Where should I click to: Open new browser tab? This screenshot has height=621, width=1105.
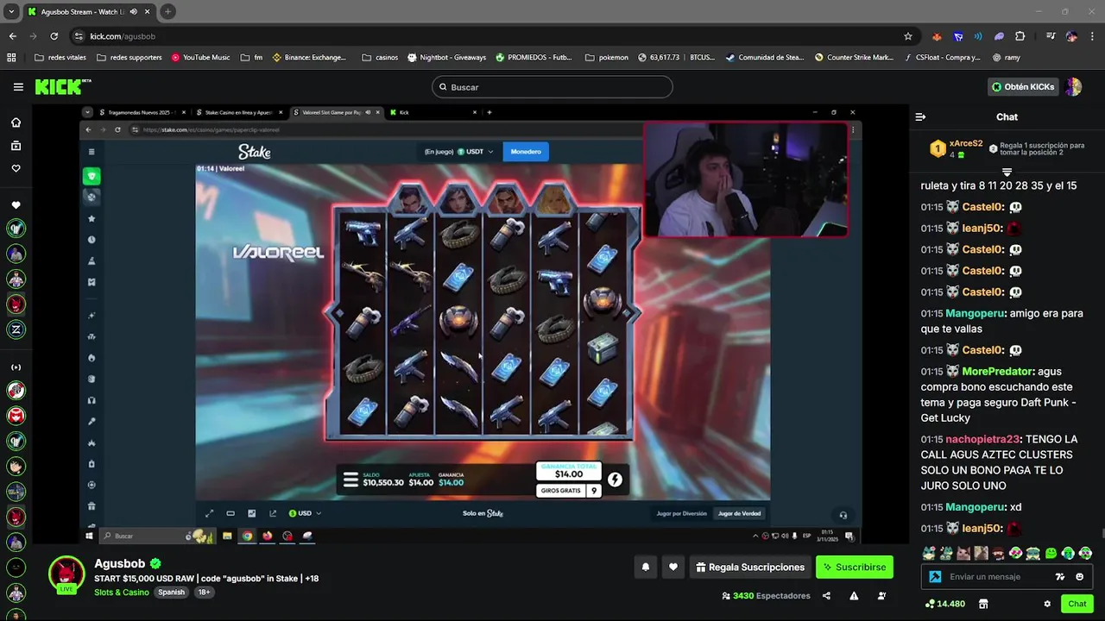167,12
